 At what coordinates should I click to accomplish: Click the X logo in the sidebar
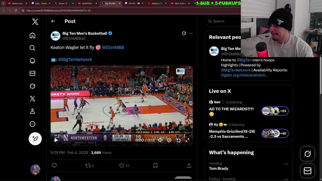pyautogui.click(x=35, y=22)
